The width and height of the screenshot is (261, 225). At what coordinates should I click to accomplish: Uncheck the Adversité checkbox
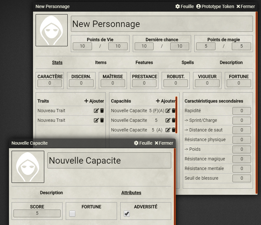(127, 213)
